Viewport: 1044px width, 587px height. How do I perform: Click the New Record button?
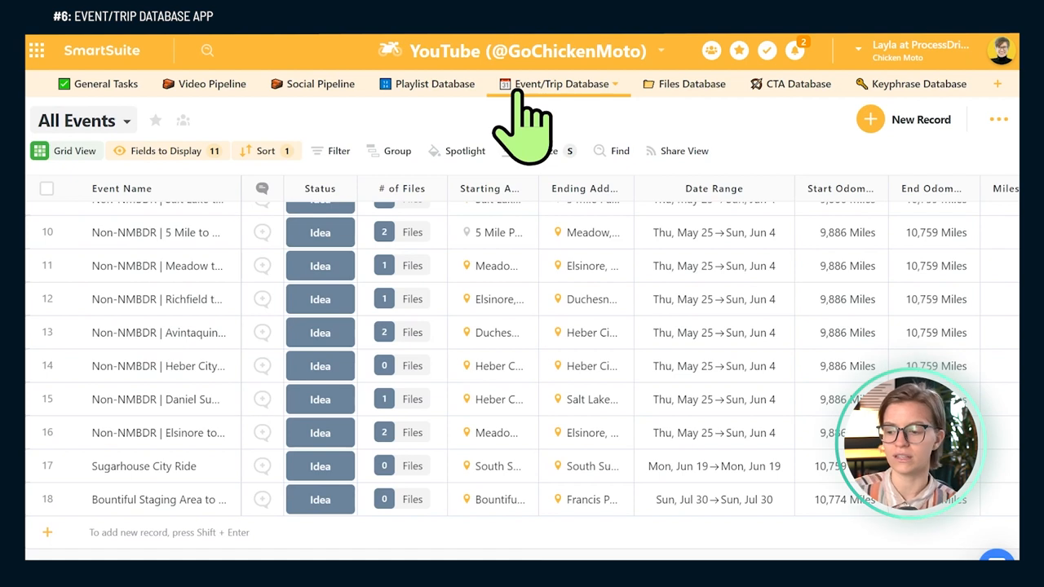click(x=904, y=119)
